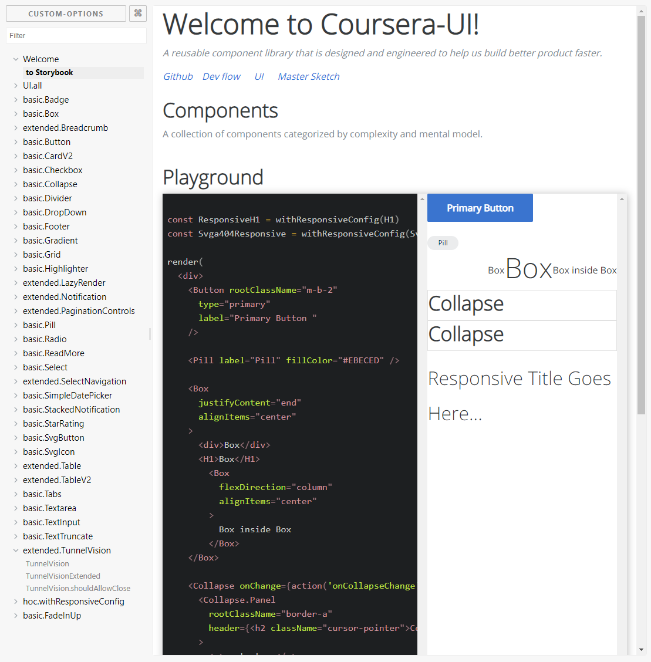Image resolution: width=651 pixels, height=662 pixels.
Task: Click the preview pane scroll-up arrow
Action: pyautogui.click(x=622, y=199)
